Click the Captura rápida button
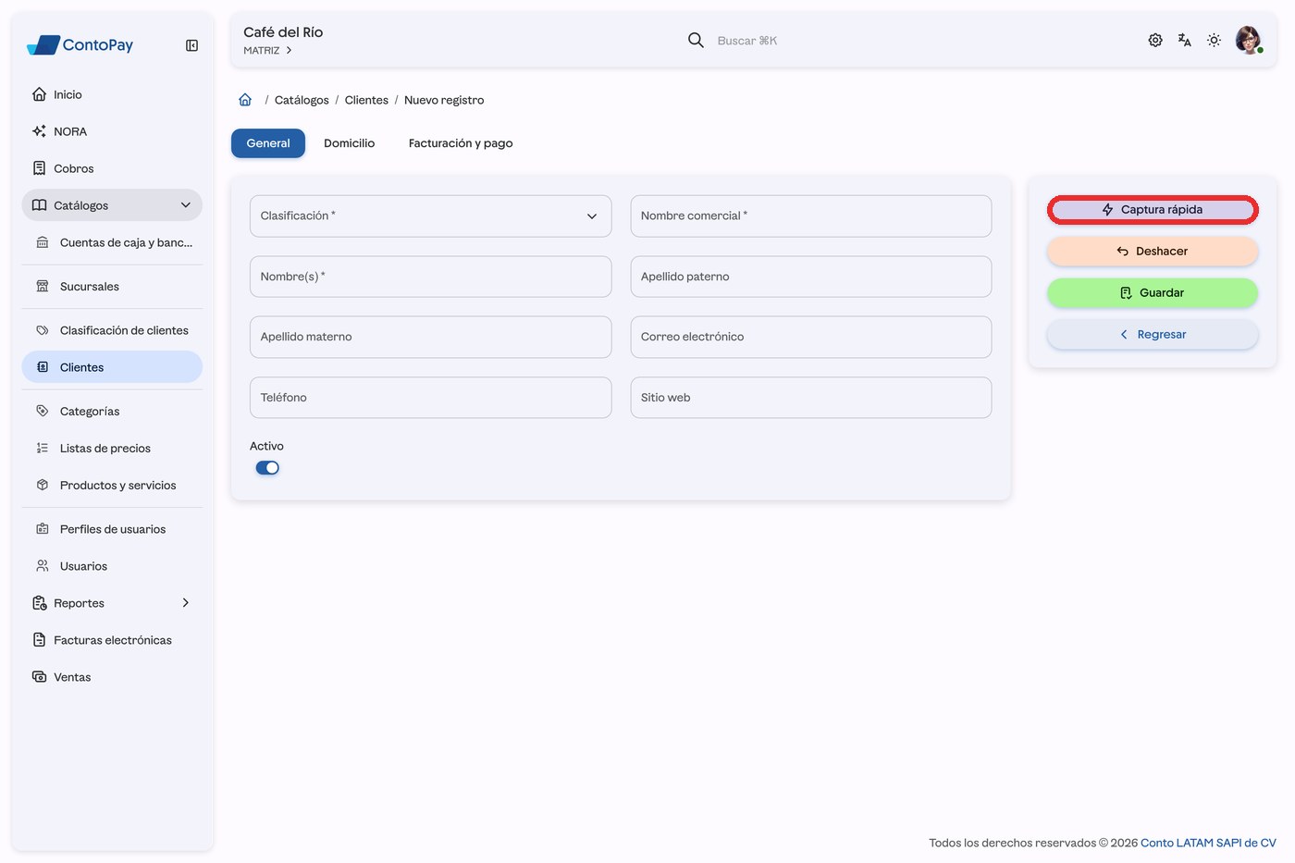The image size is (1295, 863). (1153, 210)
